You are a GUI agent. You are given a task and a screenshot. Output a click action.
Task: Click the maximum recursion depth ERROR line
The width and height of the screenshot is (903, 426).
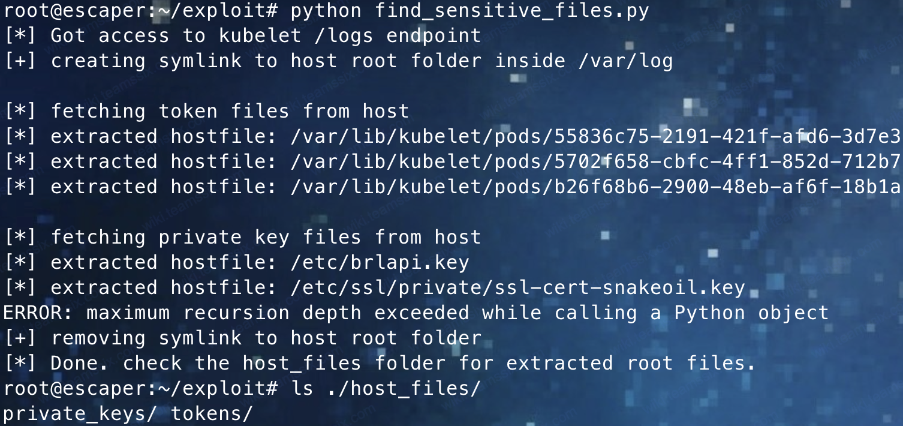(x=416, y=313)
